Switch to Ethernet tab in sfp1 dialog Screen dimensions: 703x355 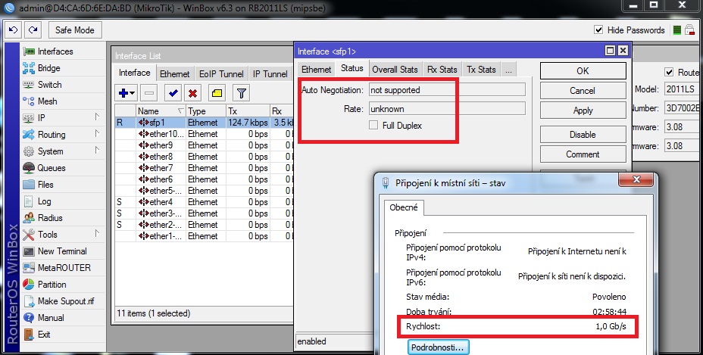click(316, 70)
